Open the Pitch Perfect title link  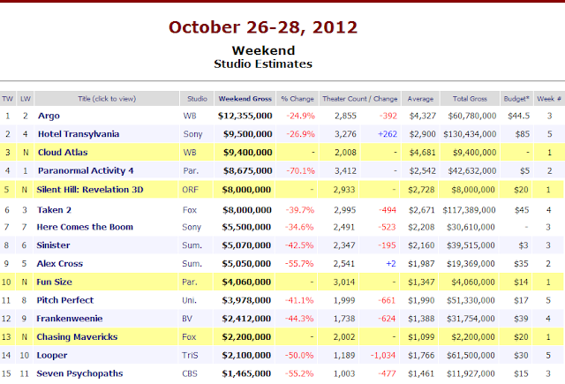pos(64,300)
